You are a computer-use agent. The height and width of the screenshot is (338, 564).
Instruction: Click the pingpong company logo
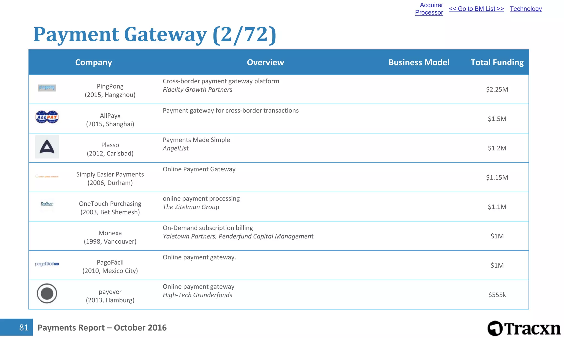(x=47, y=88)
